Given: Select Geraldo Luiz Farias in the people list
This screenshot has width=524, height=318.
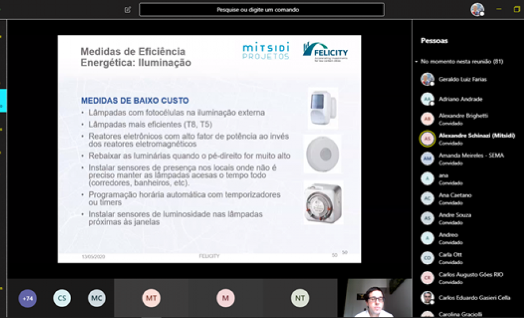Looking at the screenshot, I should [x=462, y=79].
